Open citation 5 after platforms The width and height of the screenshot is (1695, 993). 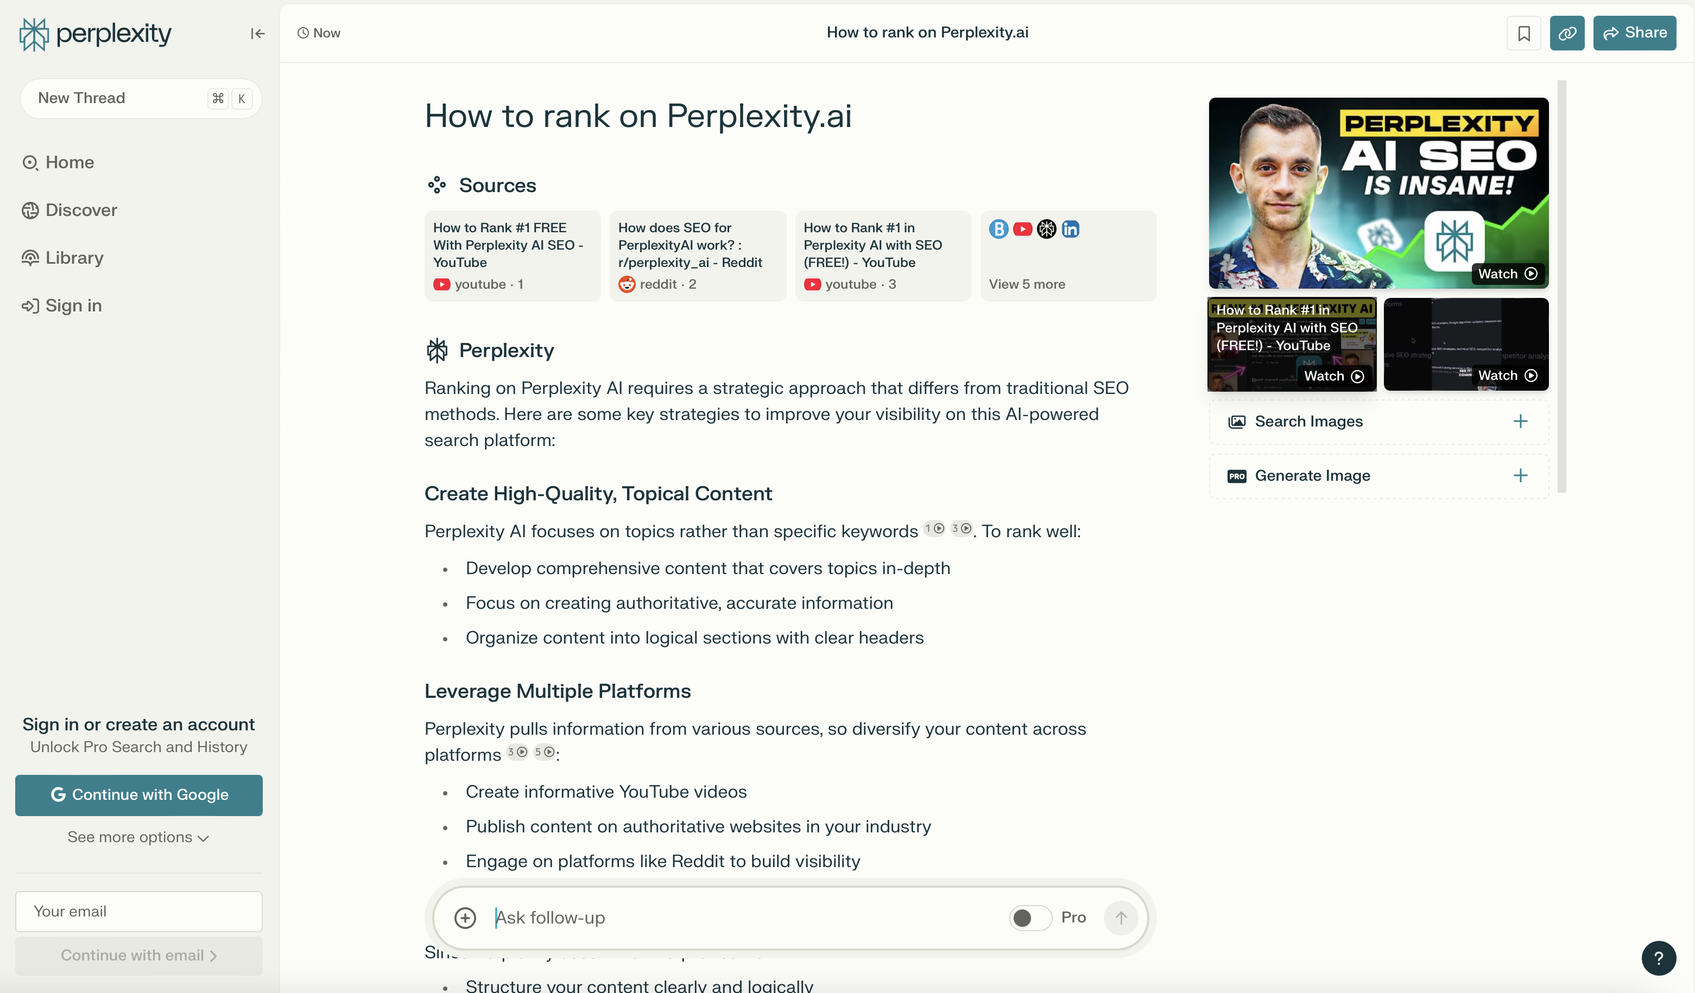point(544,752)
